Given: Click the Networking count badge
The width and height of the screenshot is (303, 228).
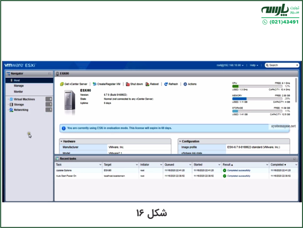Looking at the screenshot, I should pyautogui.click(x=49, y=110).
